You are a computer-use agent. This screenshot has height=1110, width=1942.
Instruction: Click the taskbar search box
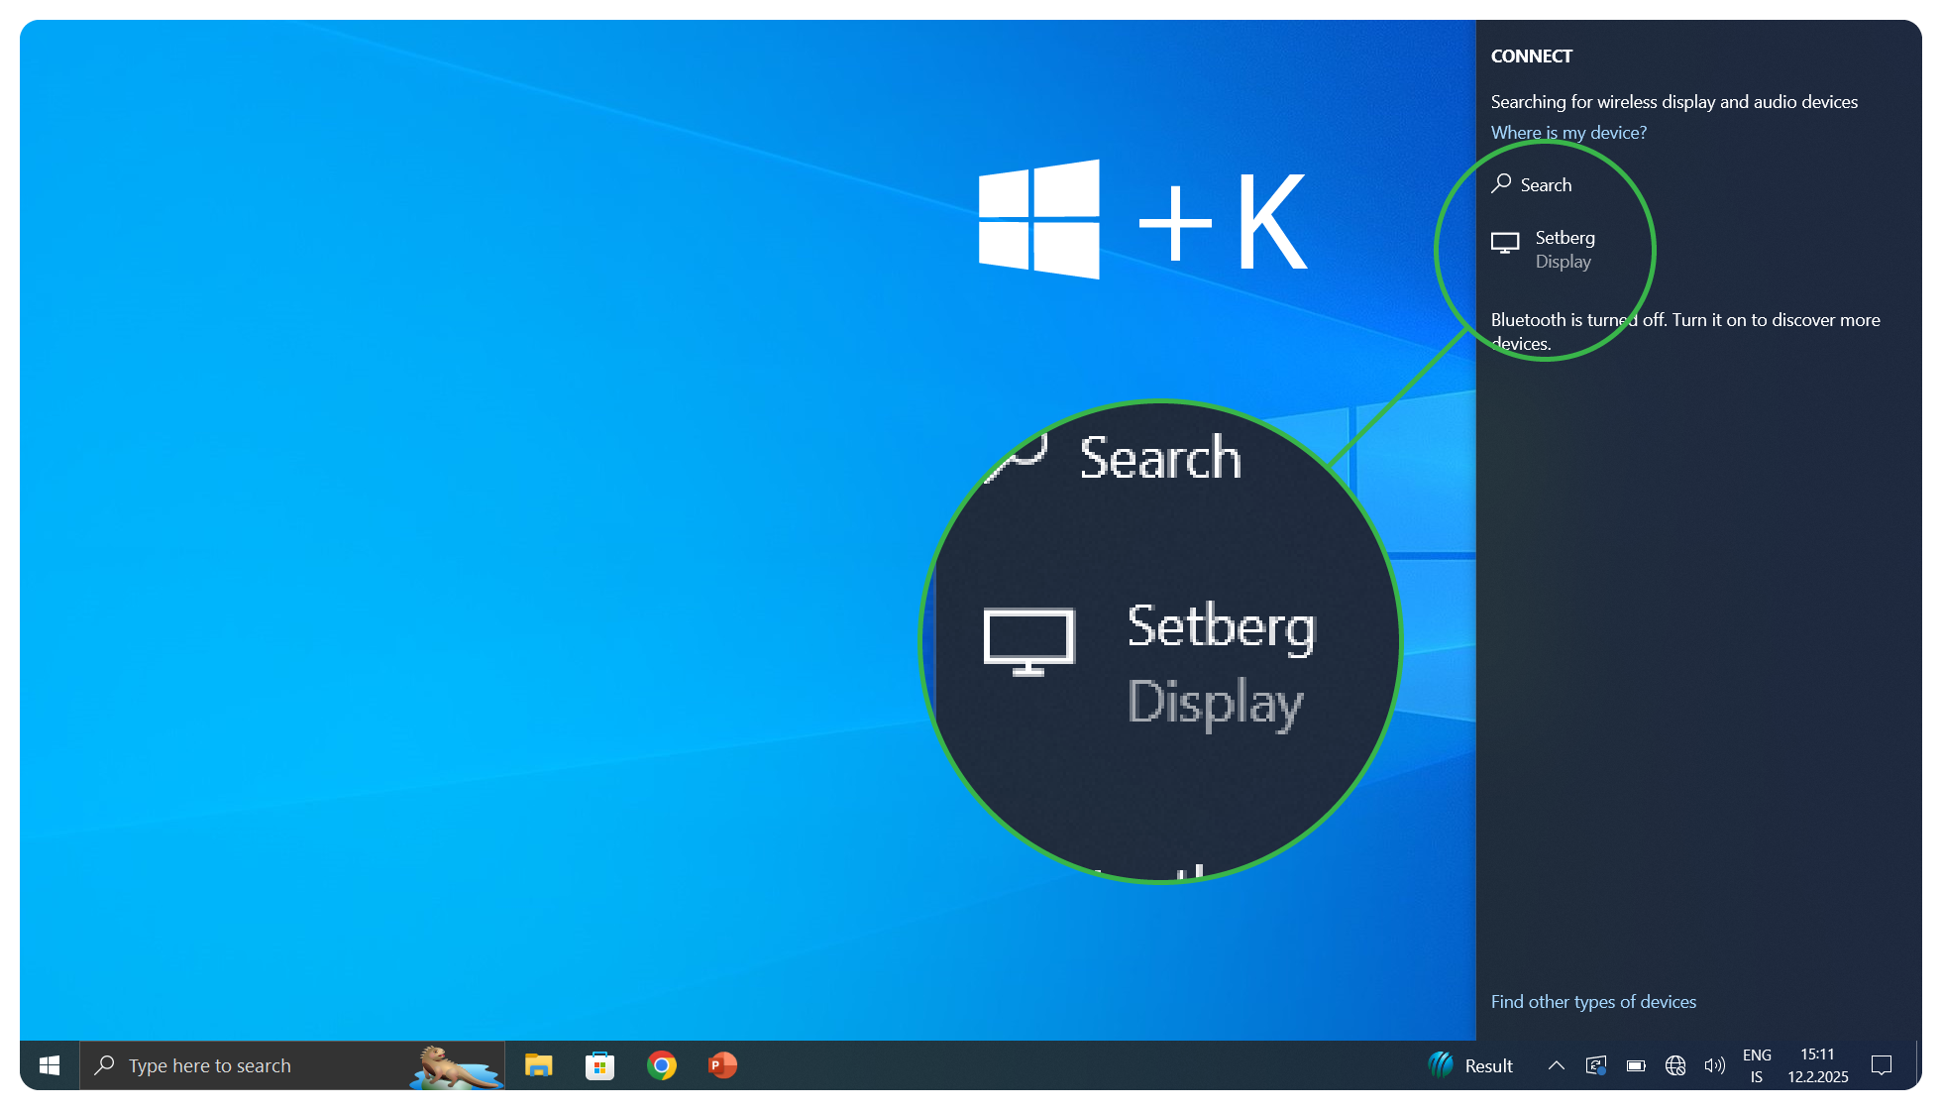pyautogui.click(x=292, y=1065)
